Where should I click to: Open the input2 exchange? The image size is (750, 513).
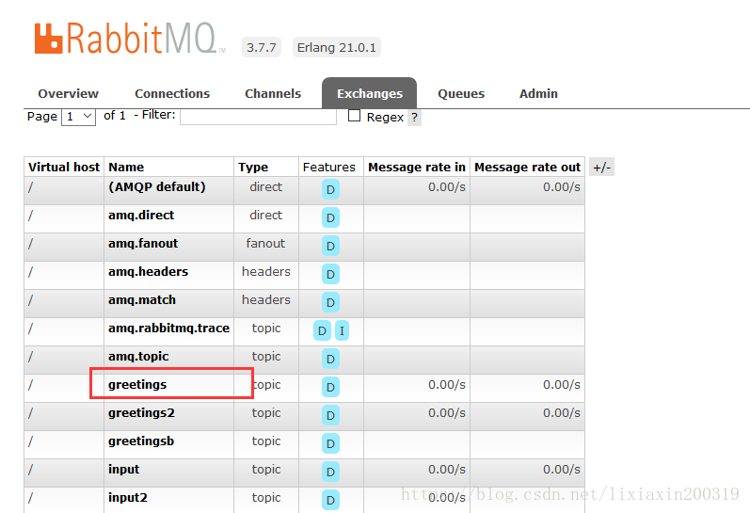click(128, 497)
